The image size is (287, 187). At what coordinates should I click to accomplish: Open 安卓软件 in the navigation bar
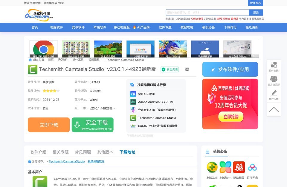(x=78, y=27)
